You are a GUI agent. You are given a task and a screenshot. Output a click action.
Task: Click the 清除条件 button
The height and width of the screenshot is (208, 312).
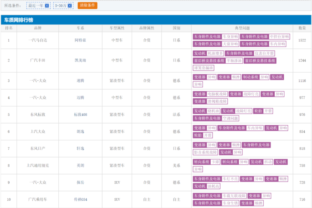tap(87, 5)
